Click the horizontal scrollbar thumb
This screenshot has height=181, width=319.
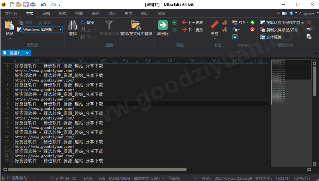coord(97,169)
